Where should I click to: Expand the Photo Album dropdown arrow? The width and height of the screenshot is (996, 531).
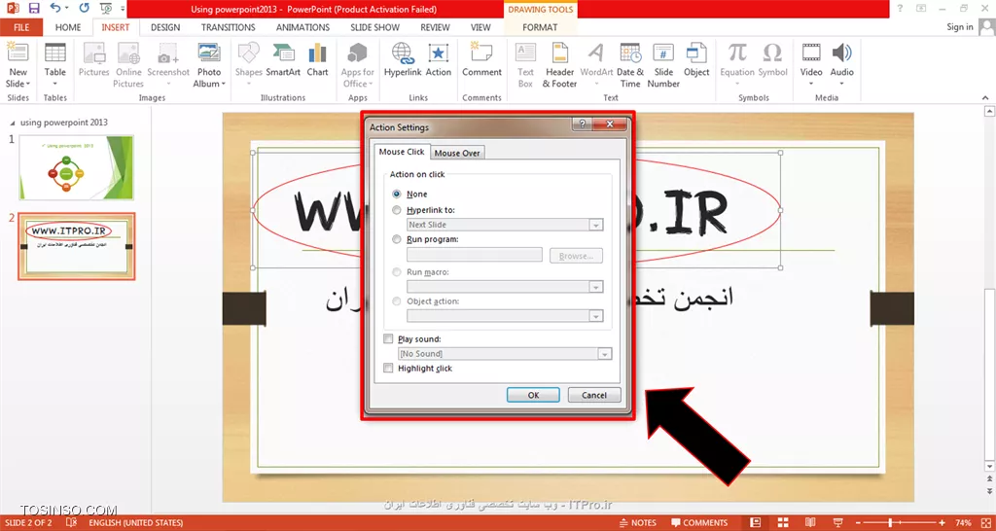click(x=224, y=84)
